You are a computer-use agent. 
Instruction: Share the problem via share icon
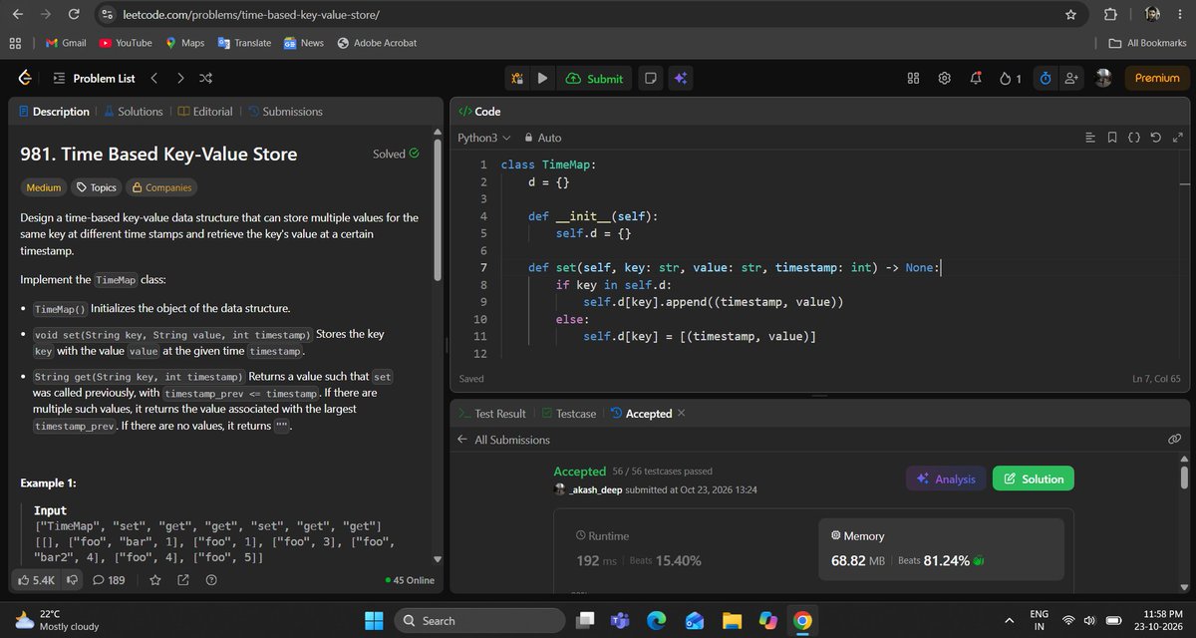pyautogui.click(x=183, y=579)
